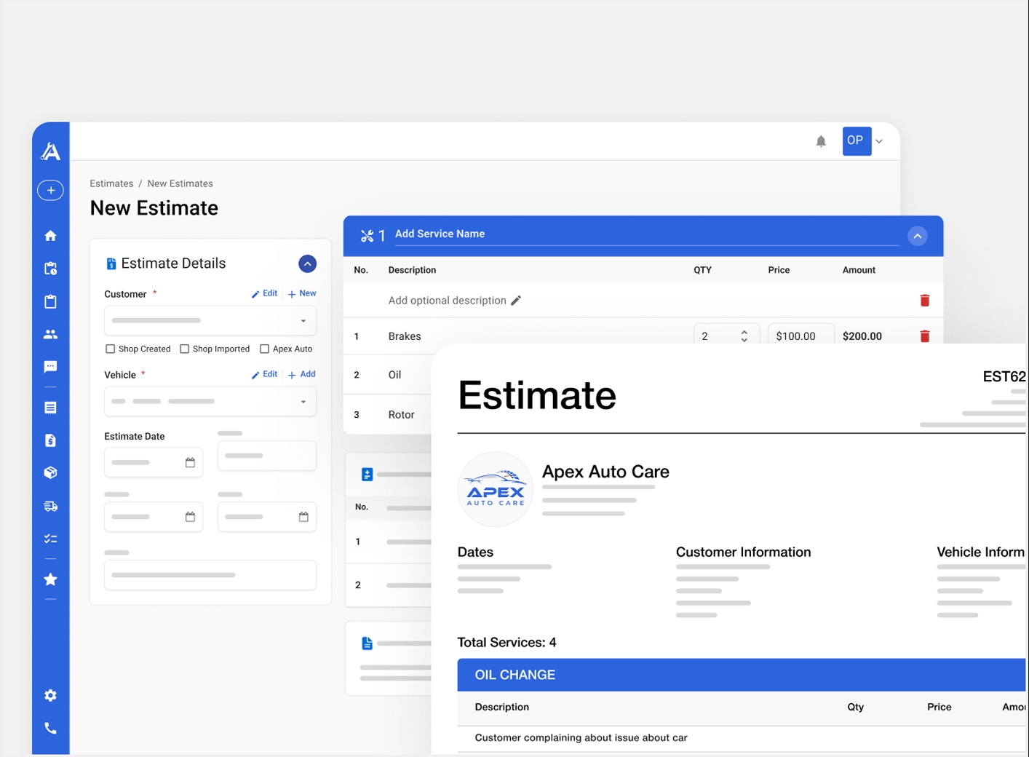Open the checklist sidebar icon
Viewport: 1029px width, 757px height.
tap(50, 539)
